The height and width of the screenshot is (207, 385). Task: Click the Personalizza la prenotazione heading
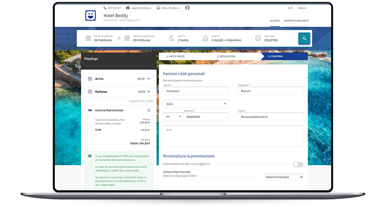pos(189,156)
